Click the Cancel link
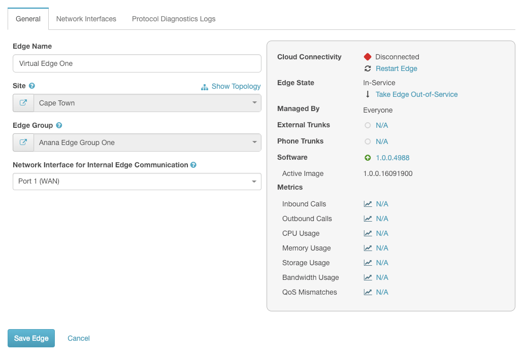524x358 pixels. click(79, 338)
